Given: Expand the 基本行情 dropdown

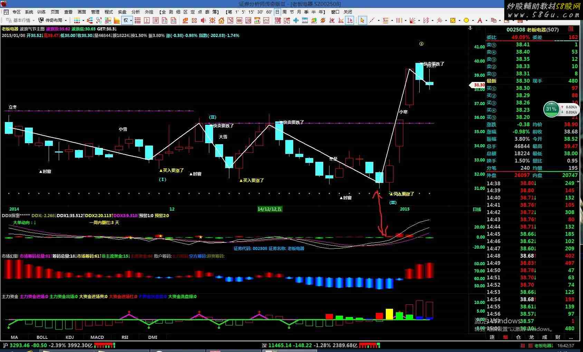Looking at the screenshot, I should pos(33,20).
